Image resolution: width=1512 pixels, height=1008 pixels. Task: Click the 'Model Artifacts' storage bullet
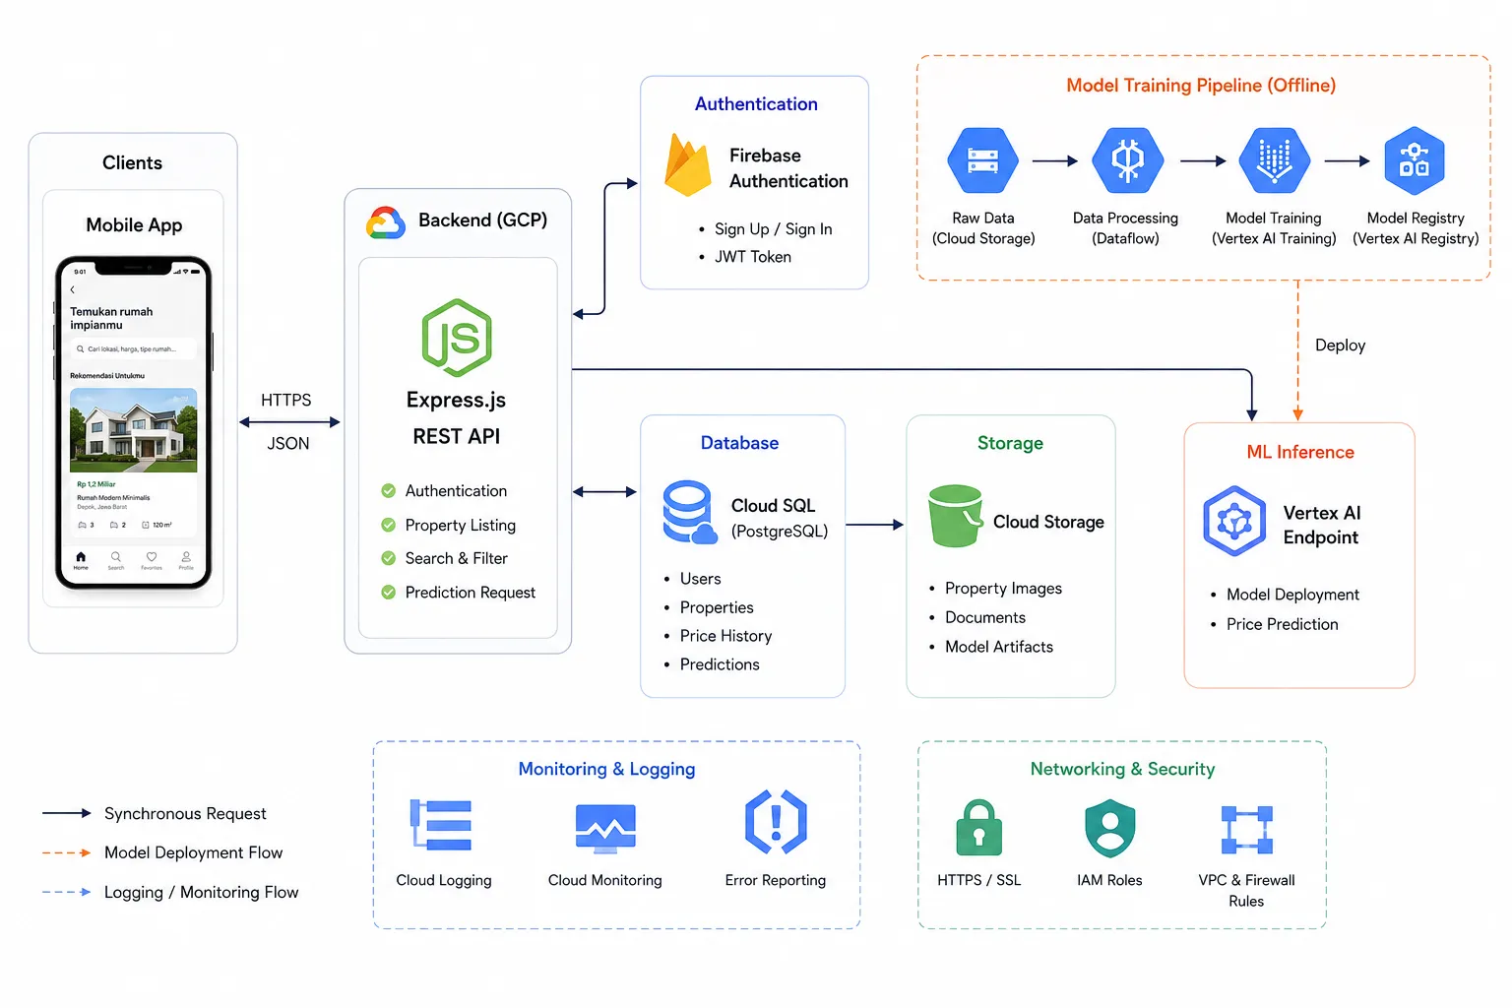[999, 647]
